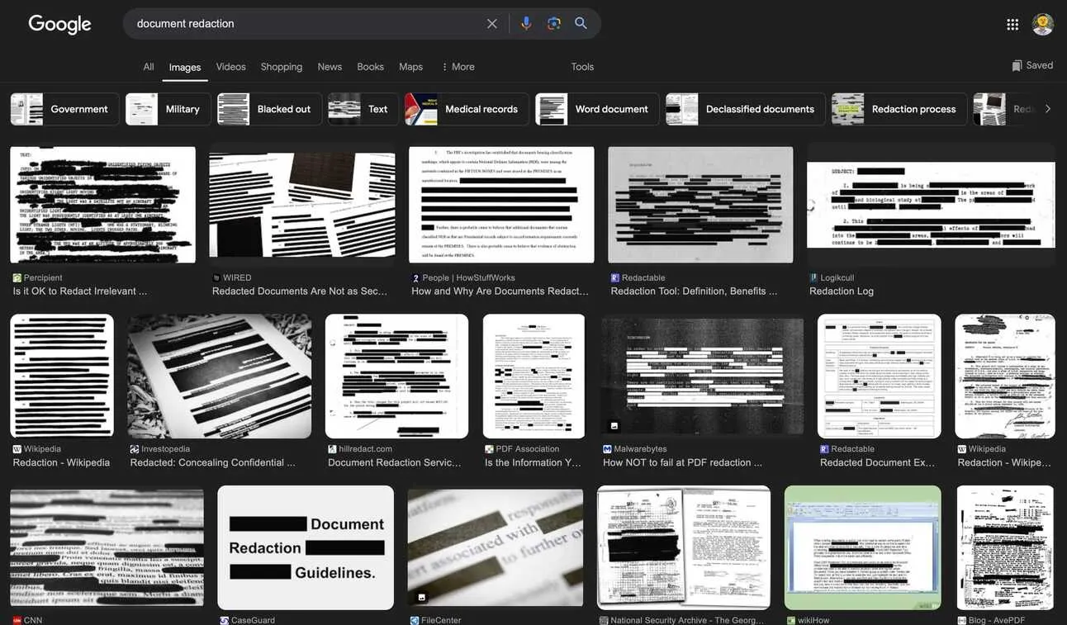Screen dimensions: 1067x625
Task: Clear the search box with X icon
Action: tap(492, 24)
